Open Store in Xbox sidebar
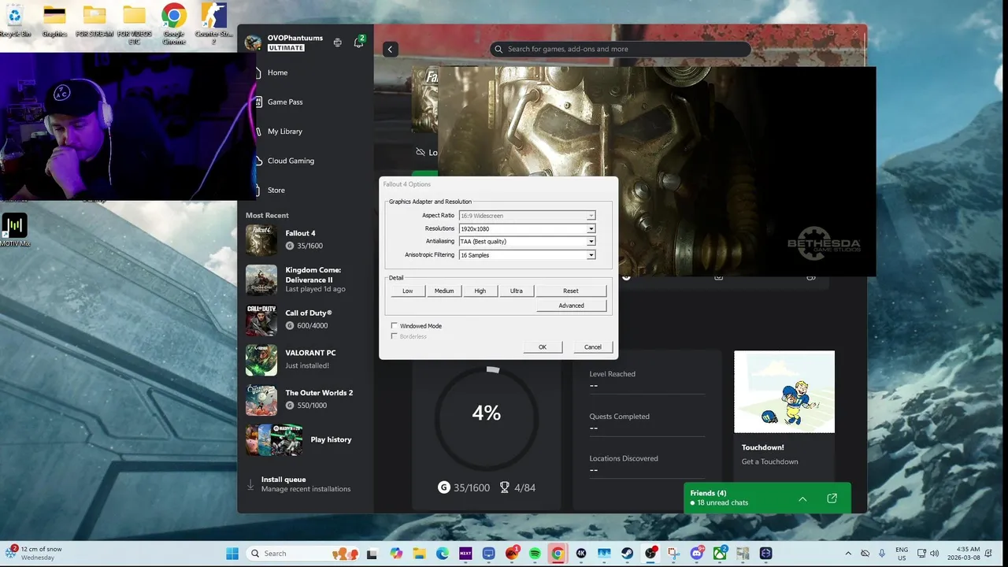The image size is (1008, 567). tap(276, 190)
